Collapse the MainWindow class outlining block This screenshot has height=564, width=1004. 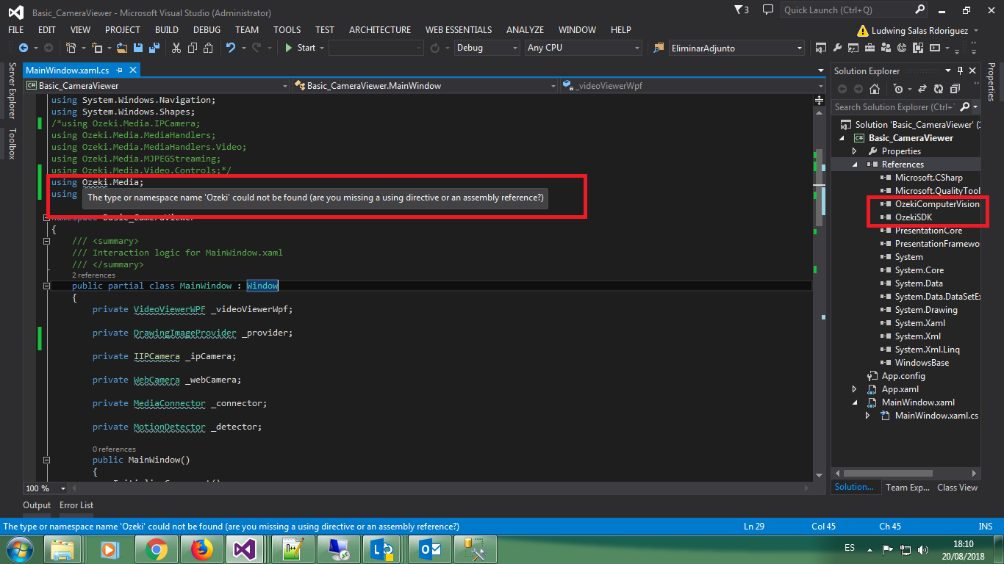pyautogui.click(x=46, y=286)
